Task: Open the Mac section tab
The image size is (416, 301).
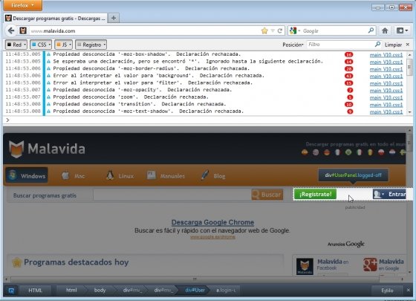Action: point(74,175)
